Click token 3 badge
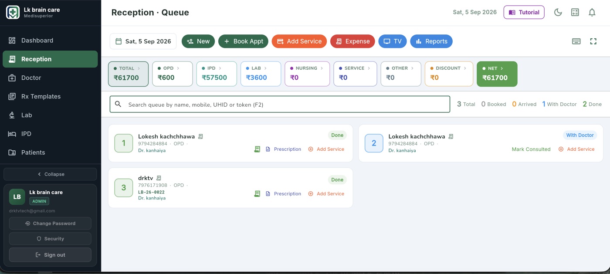Screen dimensions: 610x274 click(x=124, y=188)
